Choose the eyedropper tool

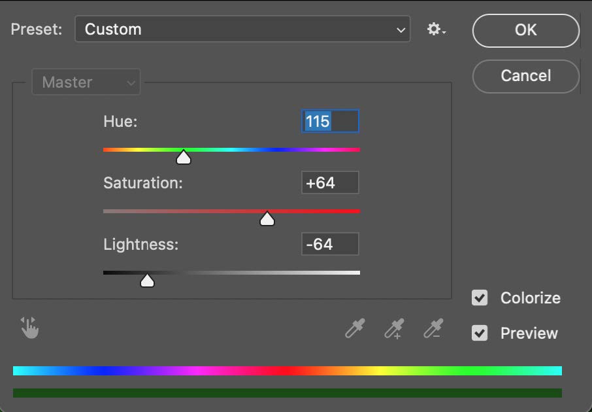coord(355,328)
